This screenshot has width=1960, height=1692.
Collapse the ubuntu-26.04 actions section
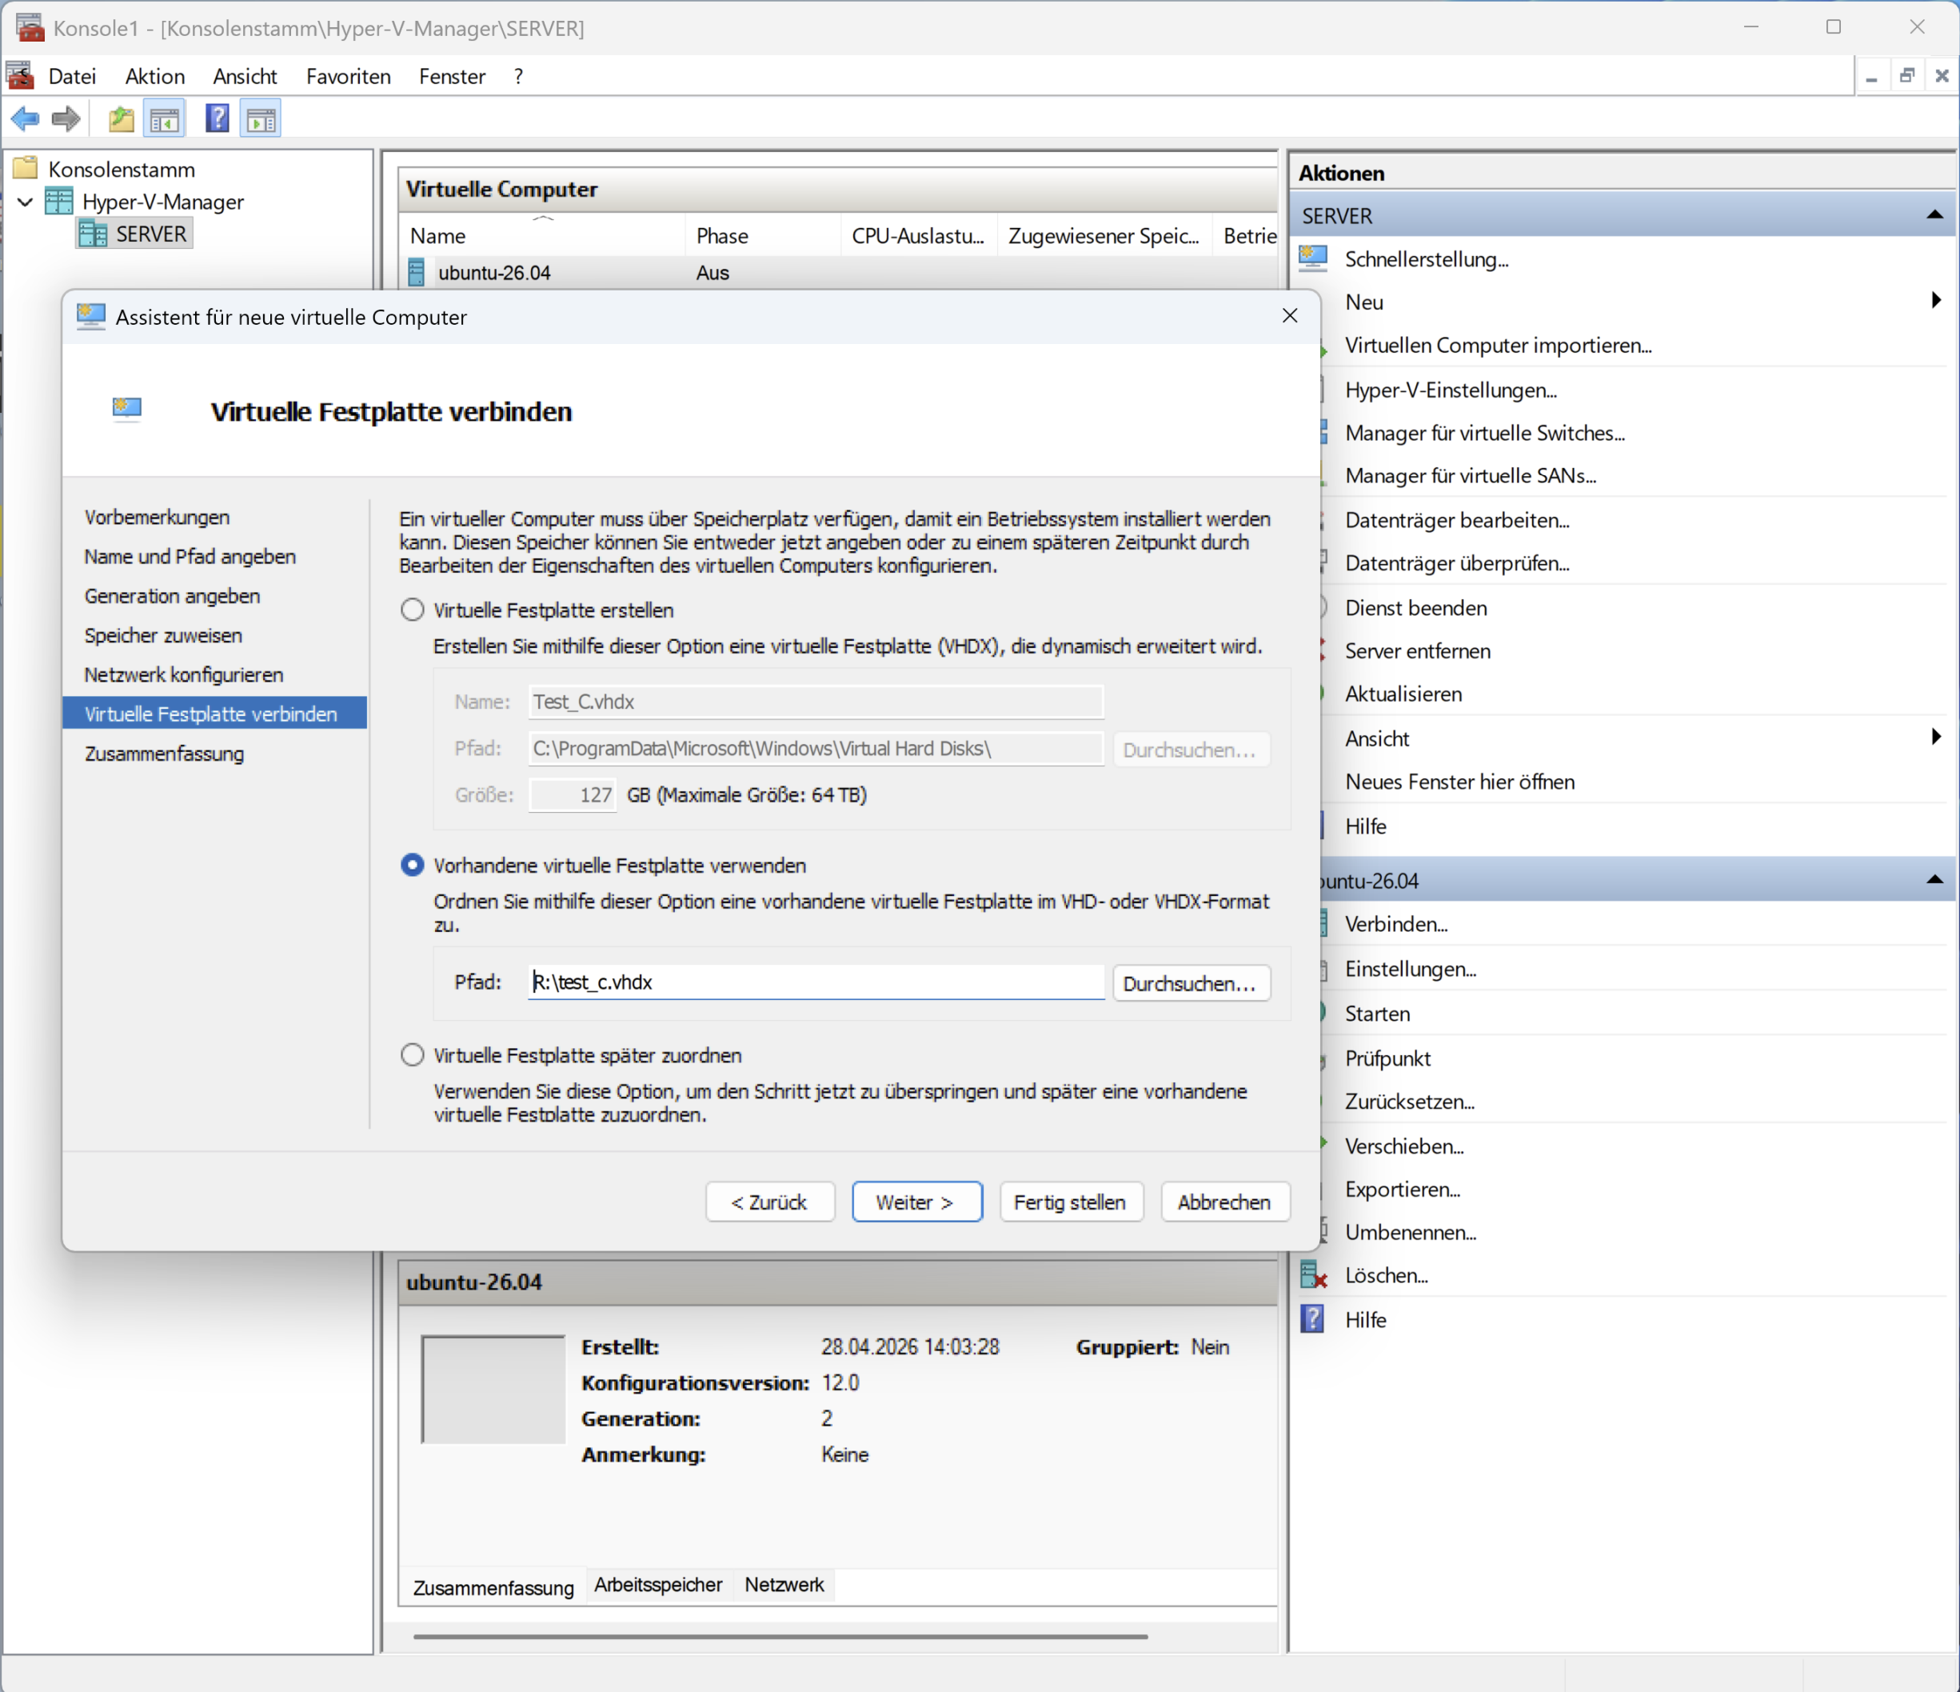tap(1935, 880)
